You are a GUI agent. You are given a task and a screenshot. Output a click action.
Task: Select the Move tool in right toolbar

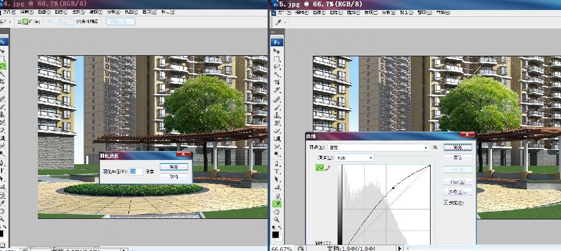[x=277, y=51]
